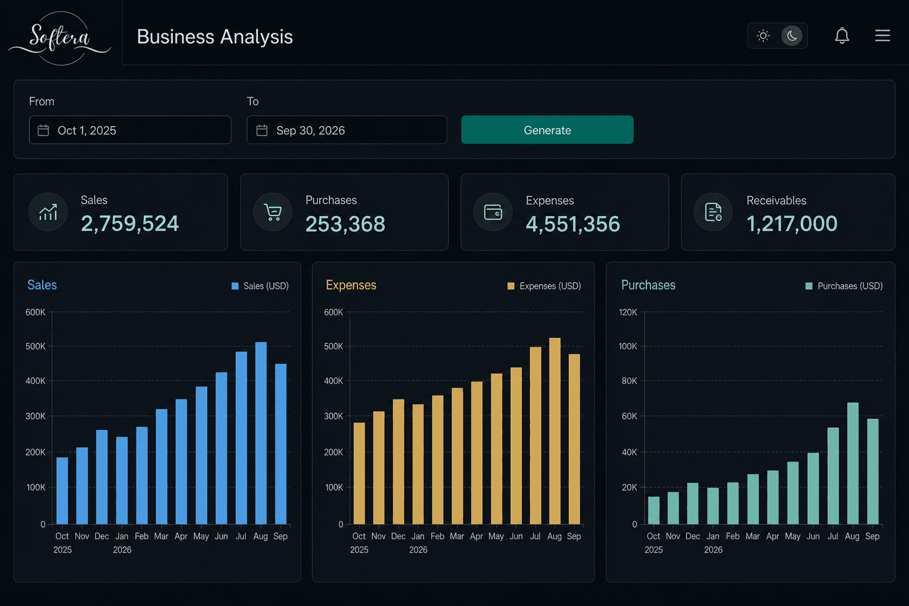Click the Oct bar in Sales chart

point(62,491)
